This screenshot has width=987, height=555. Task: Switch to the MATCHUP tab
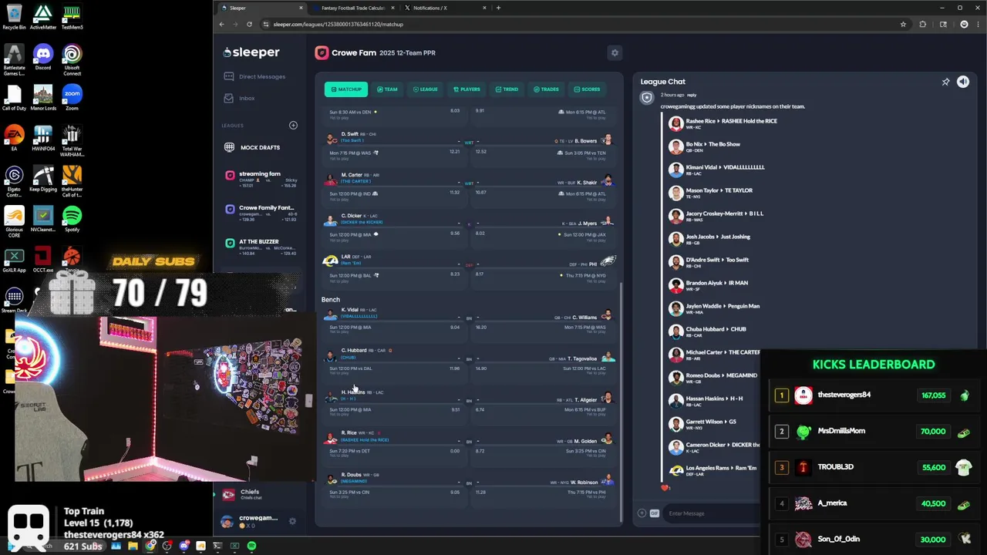[x=346, y=89]
